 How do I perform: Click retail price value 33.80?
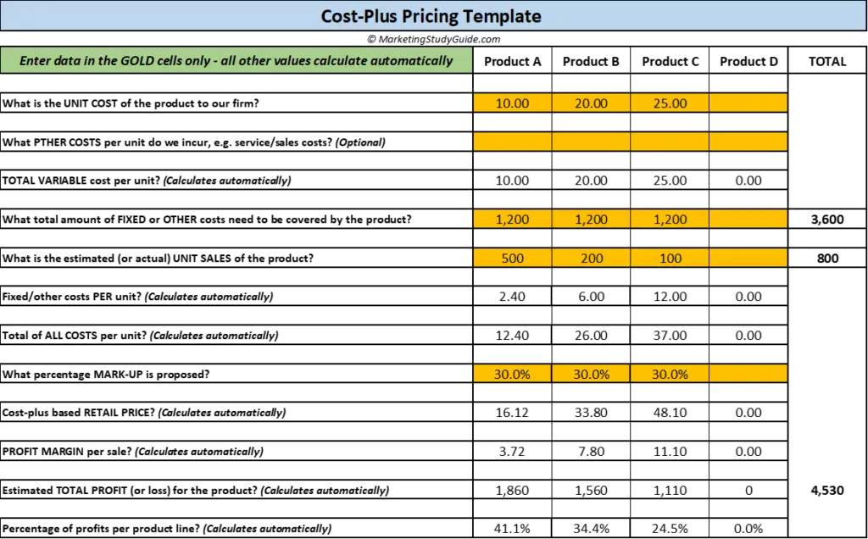[591, 412]
